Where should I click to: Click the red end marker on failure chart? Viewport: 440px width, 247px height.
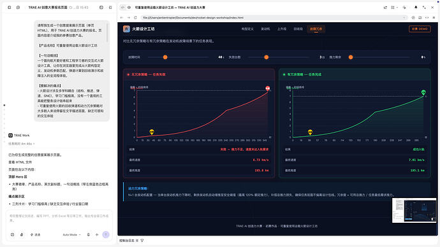click(x=268, y=88)
